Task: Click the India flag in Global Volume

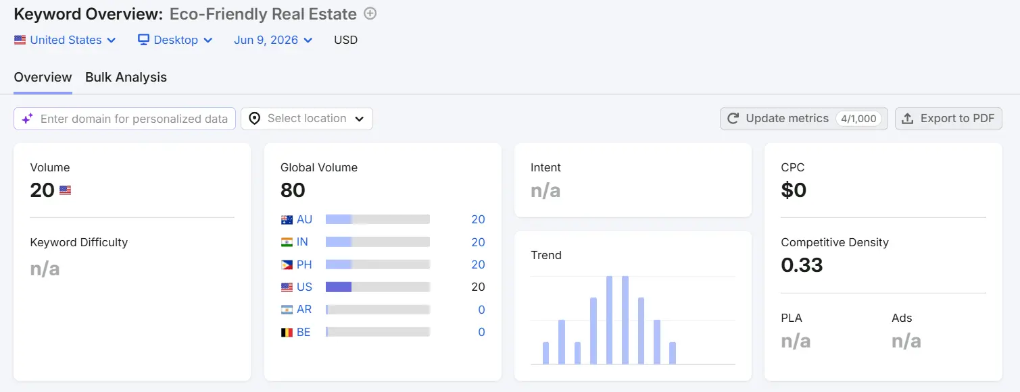Action: coord(287,242)
